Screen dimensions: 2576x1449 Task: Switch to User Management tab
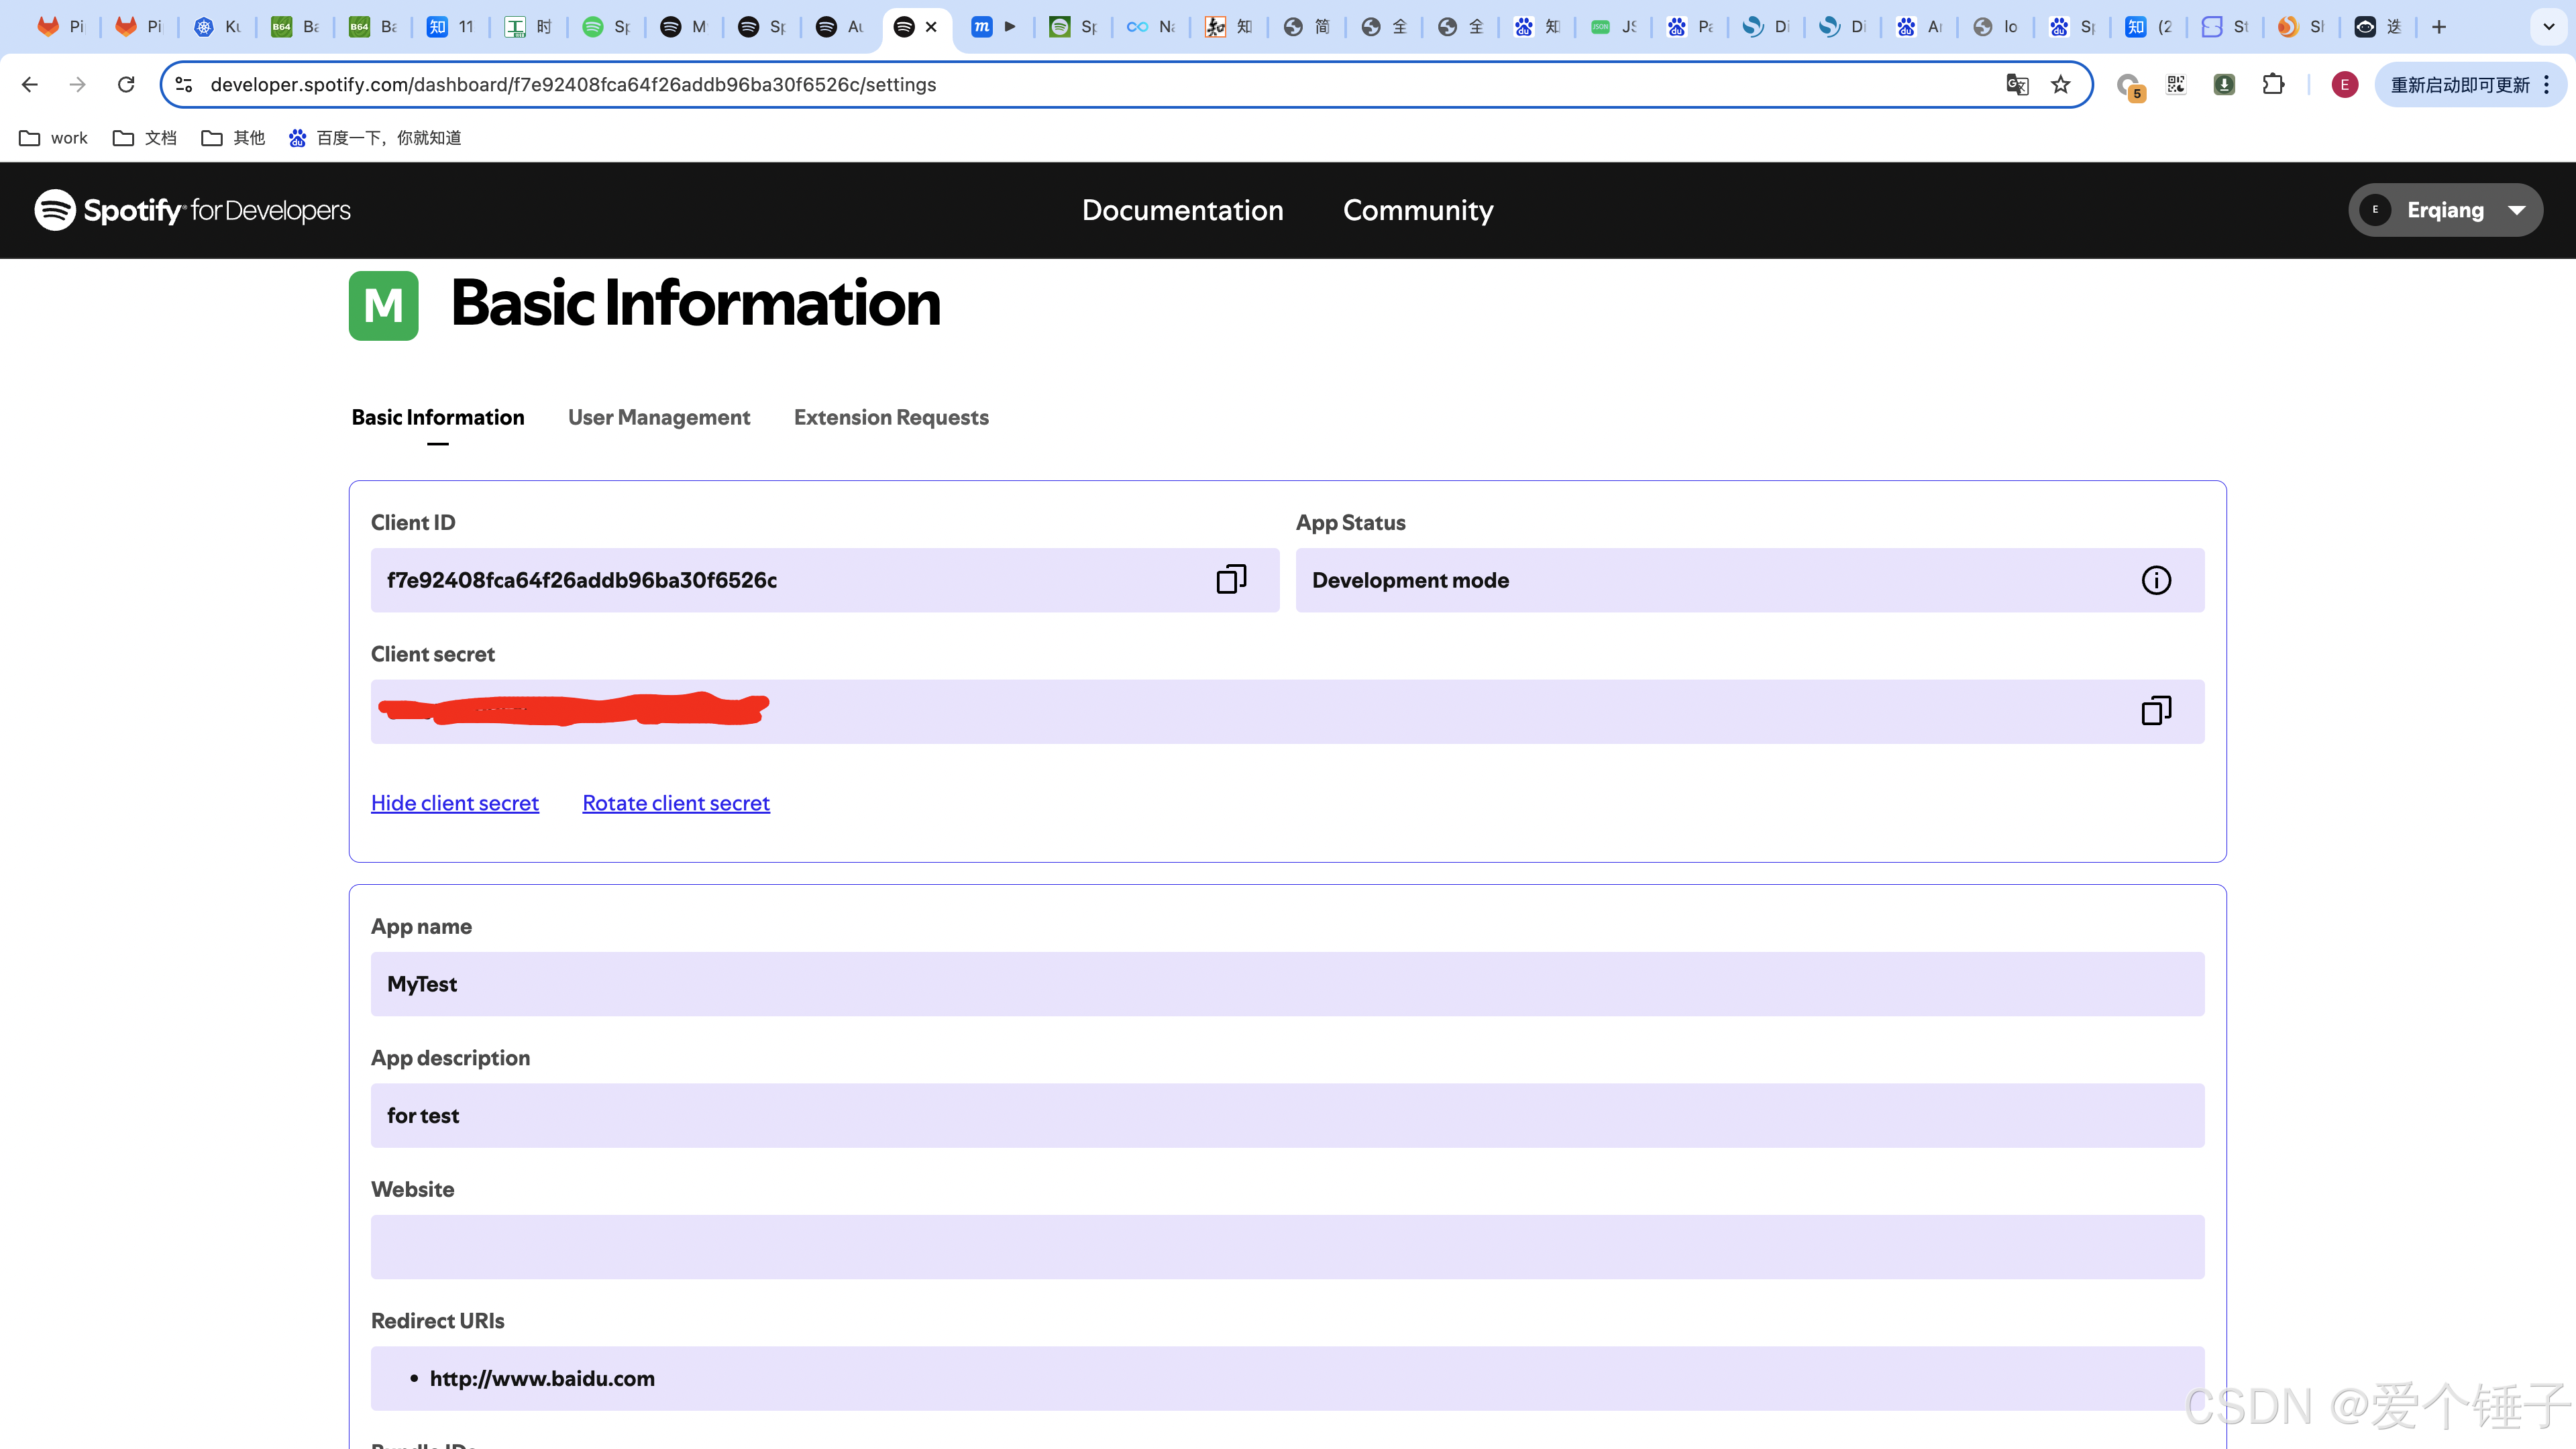[659, 417]
